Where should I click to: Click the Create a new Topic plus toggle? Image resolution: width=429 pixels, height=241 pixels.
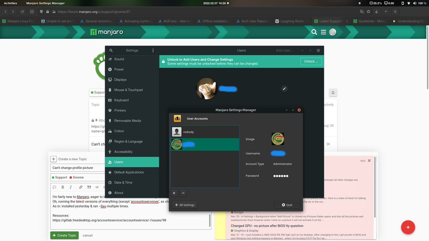point(53,159)
